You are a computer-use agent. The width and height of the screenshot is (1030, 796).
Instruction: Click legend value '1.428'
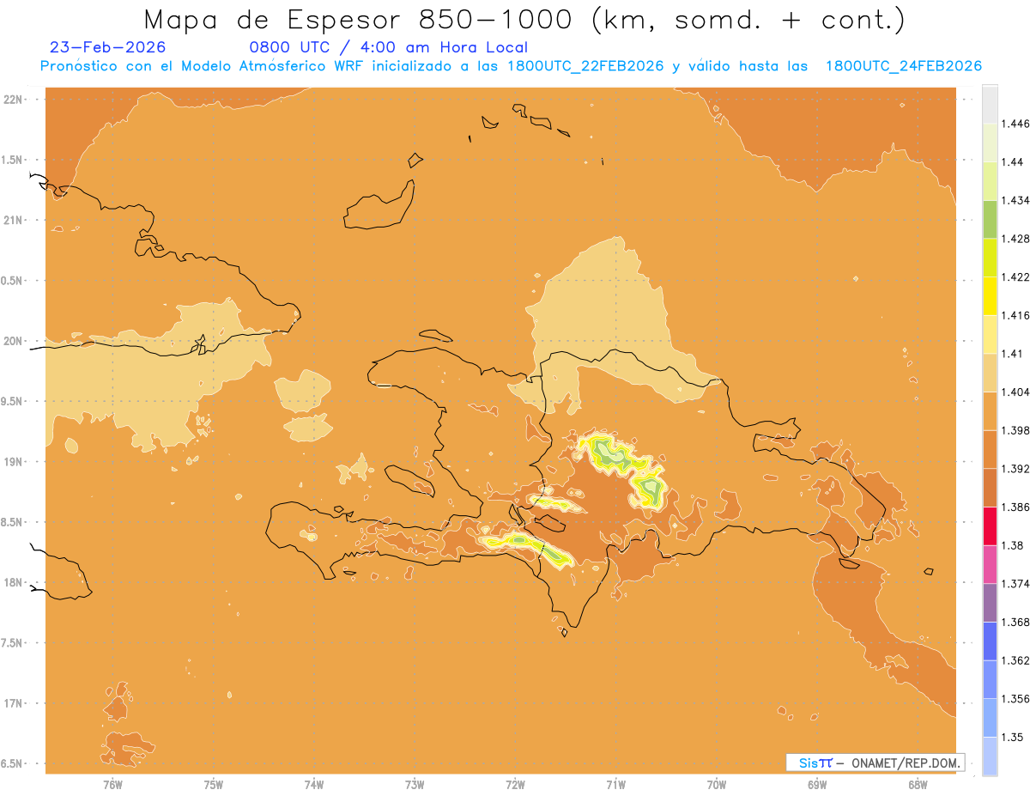(1015, 240)
